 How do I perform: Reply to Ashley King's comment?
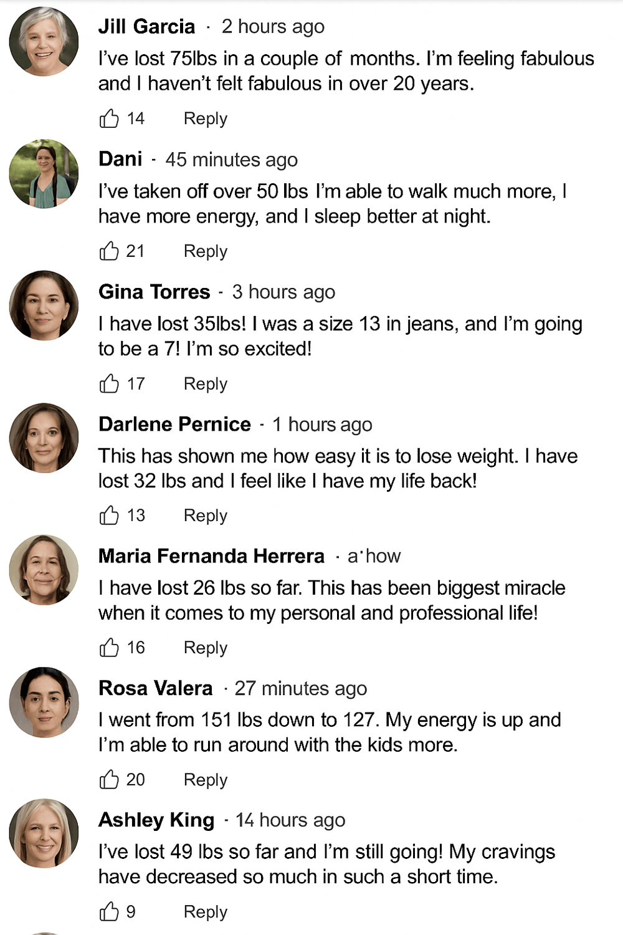click(206, 912)
